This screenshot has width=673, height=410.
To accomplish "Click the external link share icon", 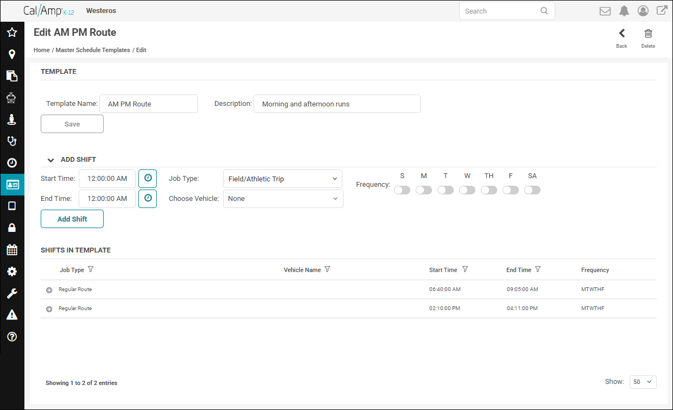I will pos(662,10).
